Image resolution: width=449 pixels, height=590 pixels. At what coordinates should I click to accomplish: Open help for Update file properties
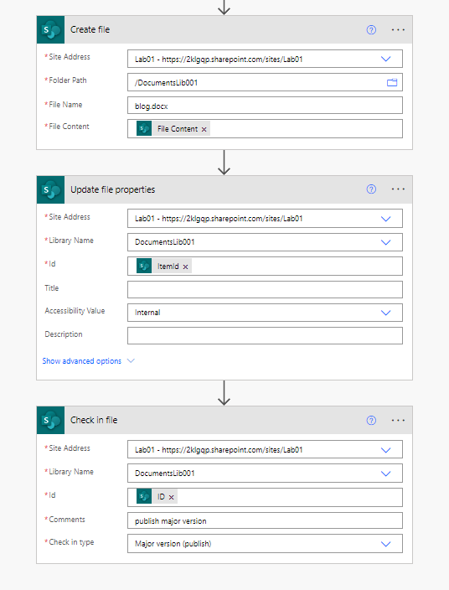click(371, 189)
